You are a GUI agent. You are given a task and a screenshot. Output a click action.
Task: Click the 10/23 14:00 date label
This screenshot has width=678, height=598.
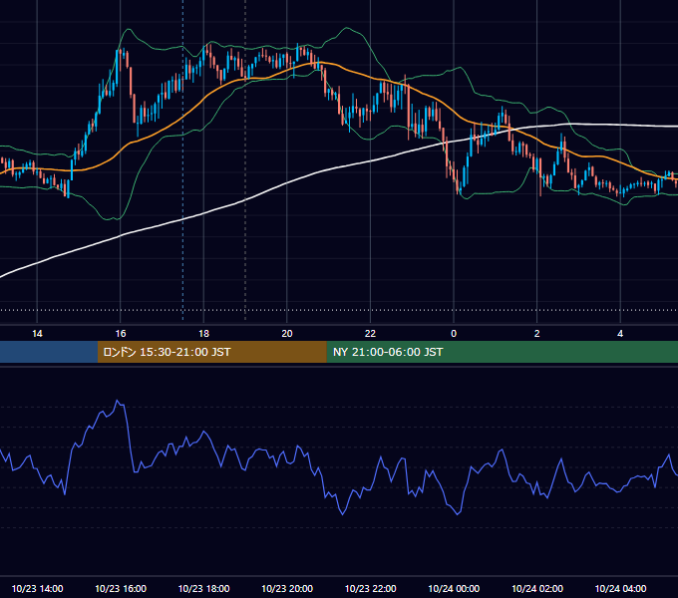(37, 588)
